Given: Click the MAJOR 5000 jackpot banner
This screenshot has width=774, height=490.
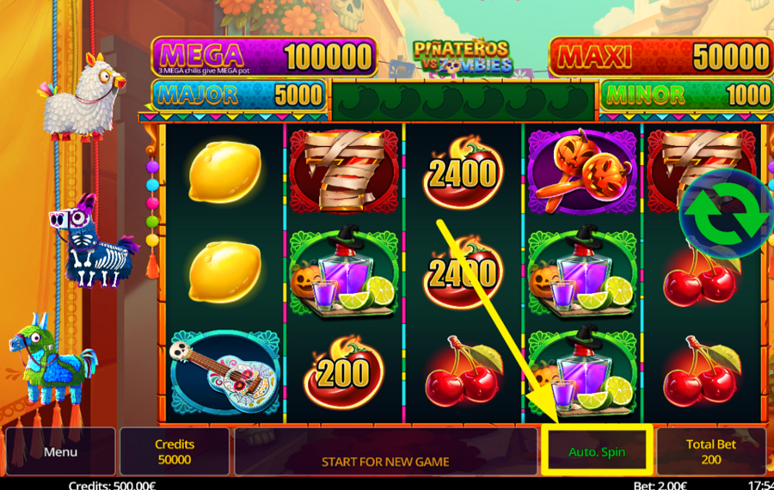Looking at the screenshot, I should point(239,95).
